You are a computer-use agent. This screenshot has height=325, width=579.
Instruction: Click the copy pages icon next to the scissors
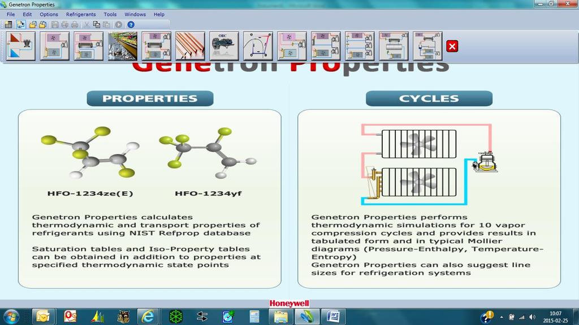click(96, 25)
